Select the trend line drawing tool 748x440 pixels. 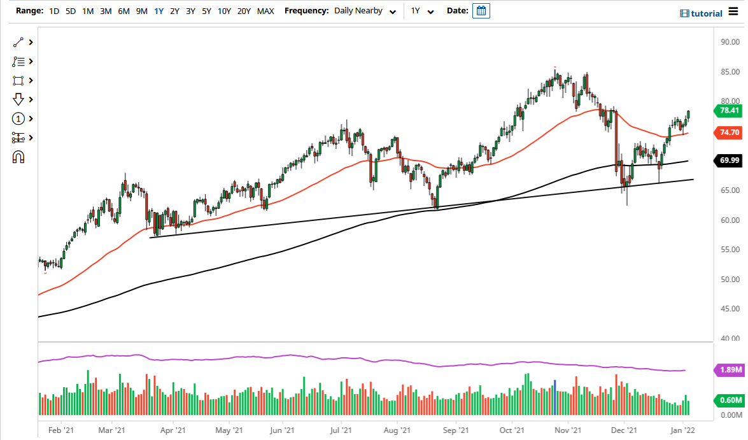coord(18,42)
